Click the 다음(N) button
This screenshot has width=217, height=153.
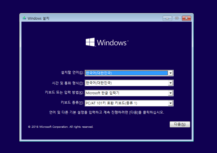coord(180,124)
